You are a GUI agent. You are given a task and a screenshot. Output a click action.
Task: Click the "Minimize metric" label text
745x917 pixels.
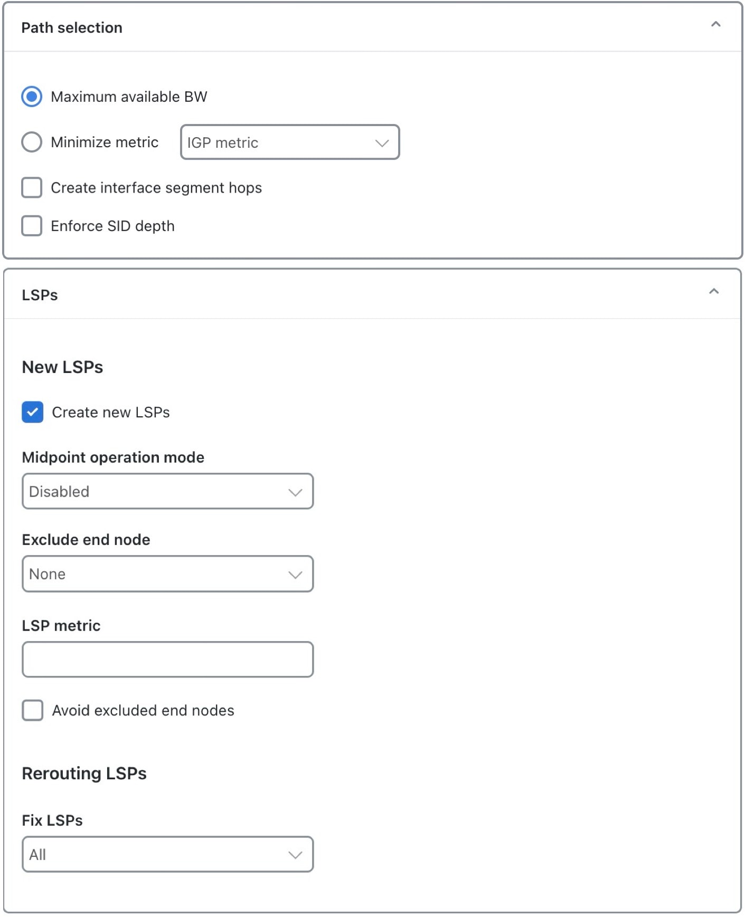click(x=105, y=142)
